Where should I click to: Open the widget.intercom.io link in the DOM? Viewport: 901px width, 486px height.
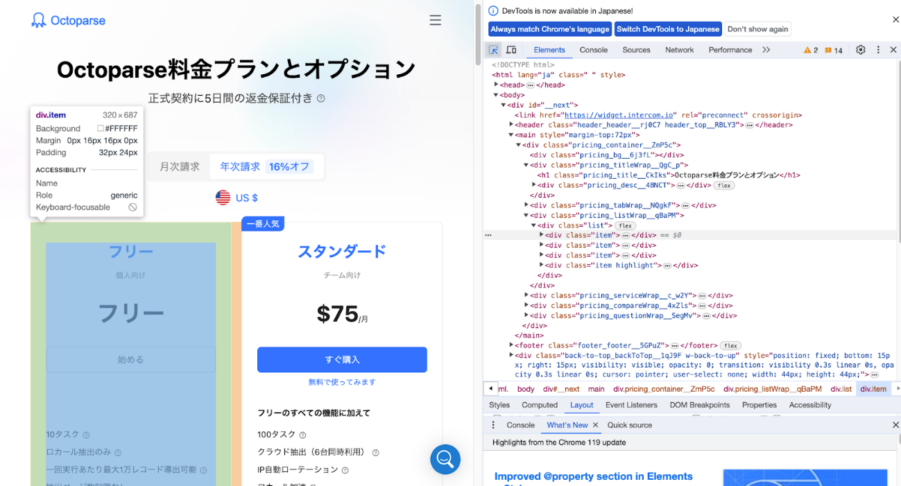click(x=619, y=115)
